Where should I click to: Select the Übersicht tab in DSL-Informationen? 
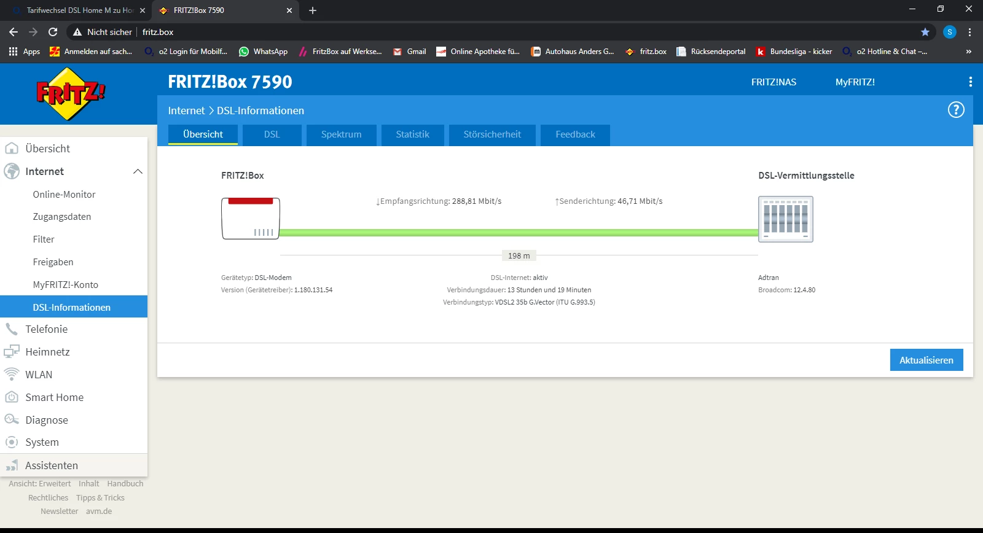[203, 134]
